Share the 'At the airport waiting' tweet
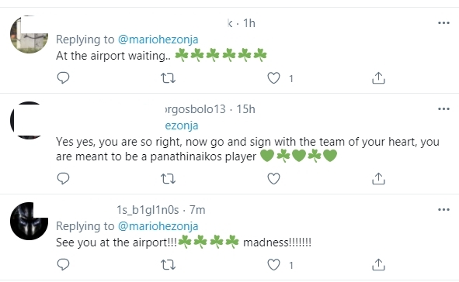The height and width of the screenshot is (282, 459). (378, 78)
